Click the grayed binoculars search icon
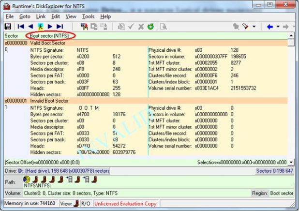This screenshot has width=299, height=211. (236, 27)
